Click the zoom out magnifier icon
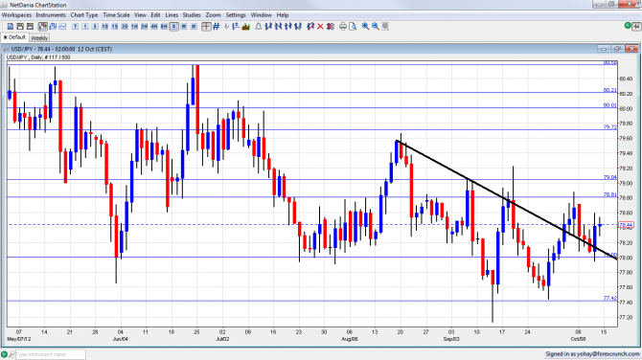 pyautogui.click(x=375, y=26)
